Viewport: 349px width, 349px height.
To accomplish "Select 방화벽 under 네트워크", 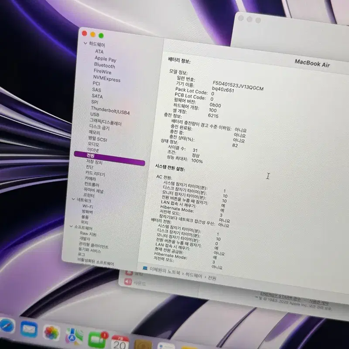I will [x=87, y=212].
